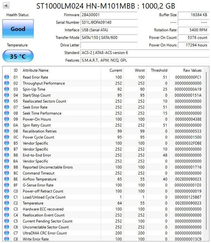The height and width of the screenshot is (243, 211).
Task: Click the status dot for Throughput Performance
Action: point(7,83)
